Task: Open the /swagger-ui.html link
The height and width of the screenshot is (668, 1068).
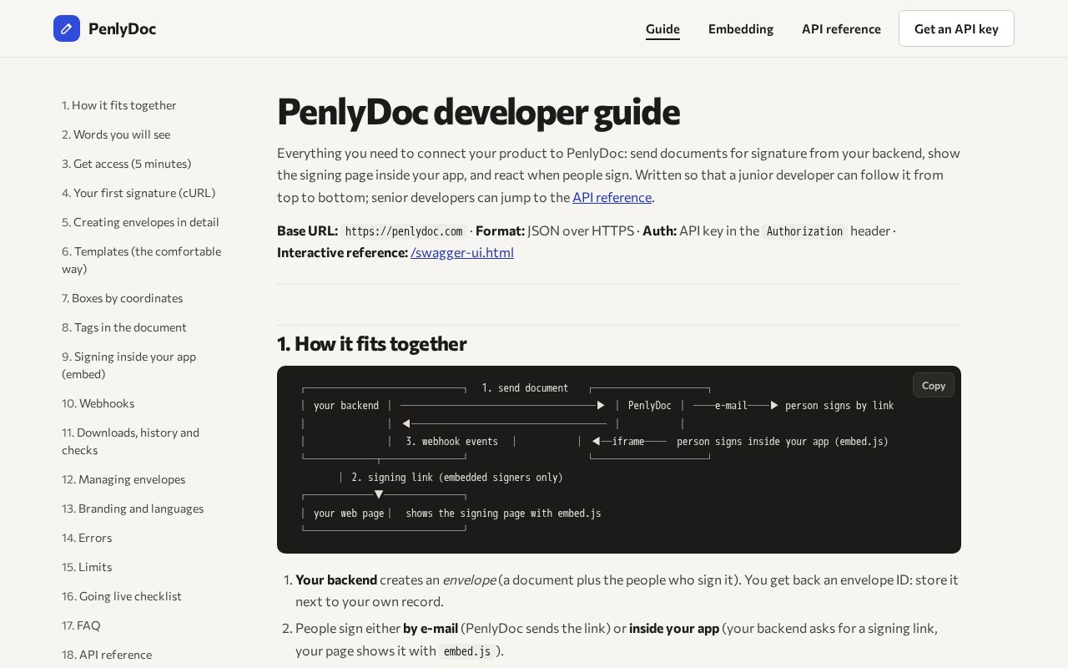Action: [462, 252]
